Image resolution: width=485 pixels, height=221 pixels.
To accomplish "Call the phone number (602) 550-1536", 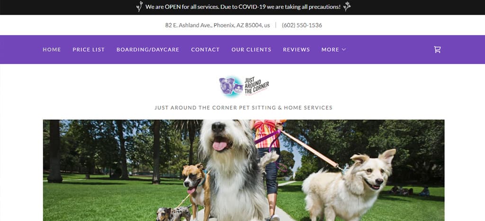I will pyautogui.click(x=302, y=25).
